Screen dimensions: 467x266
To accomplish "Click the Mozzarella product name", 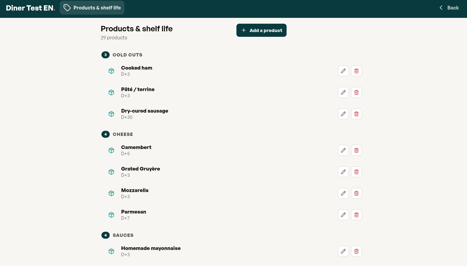I will [x=135, y=190].
